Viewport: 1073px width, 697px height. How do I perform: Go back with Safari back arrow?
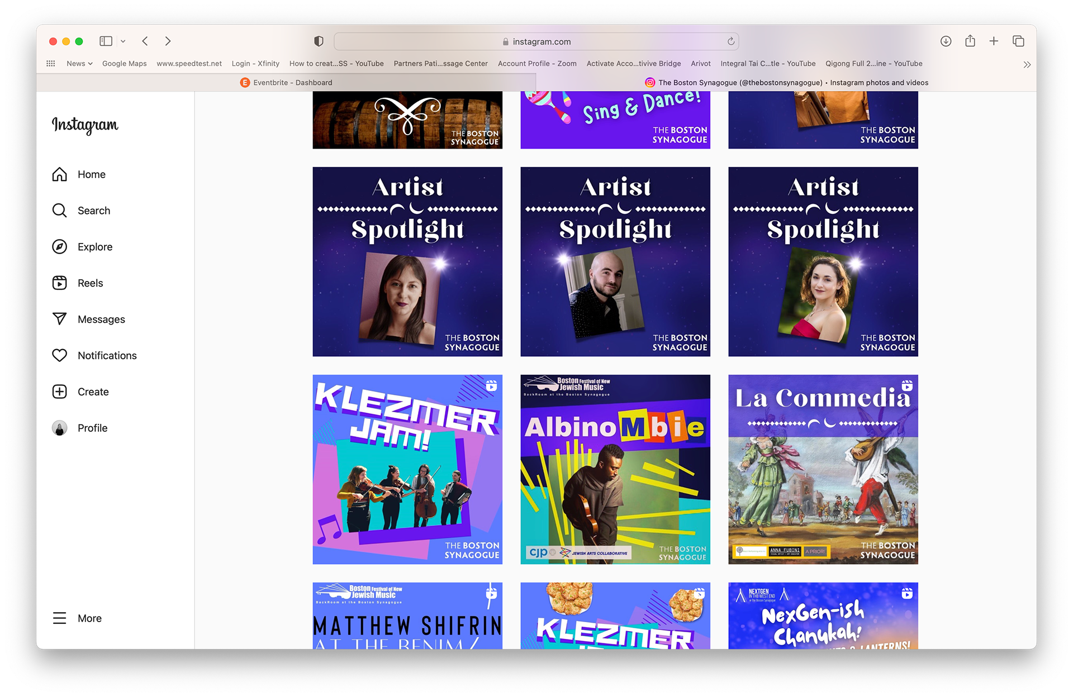[145, 41]
